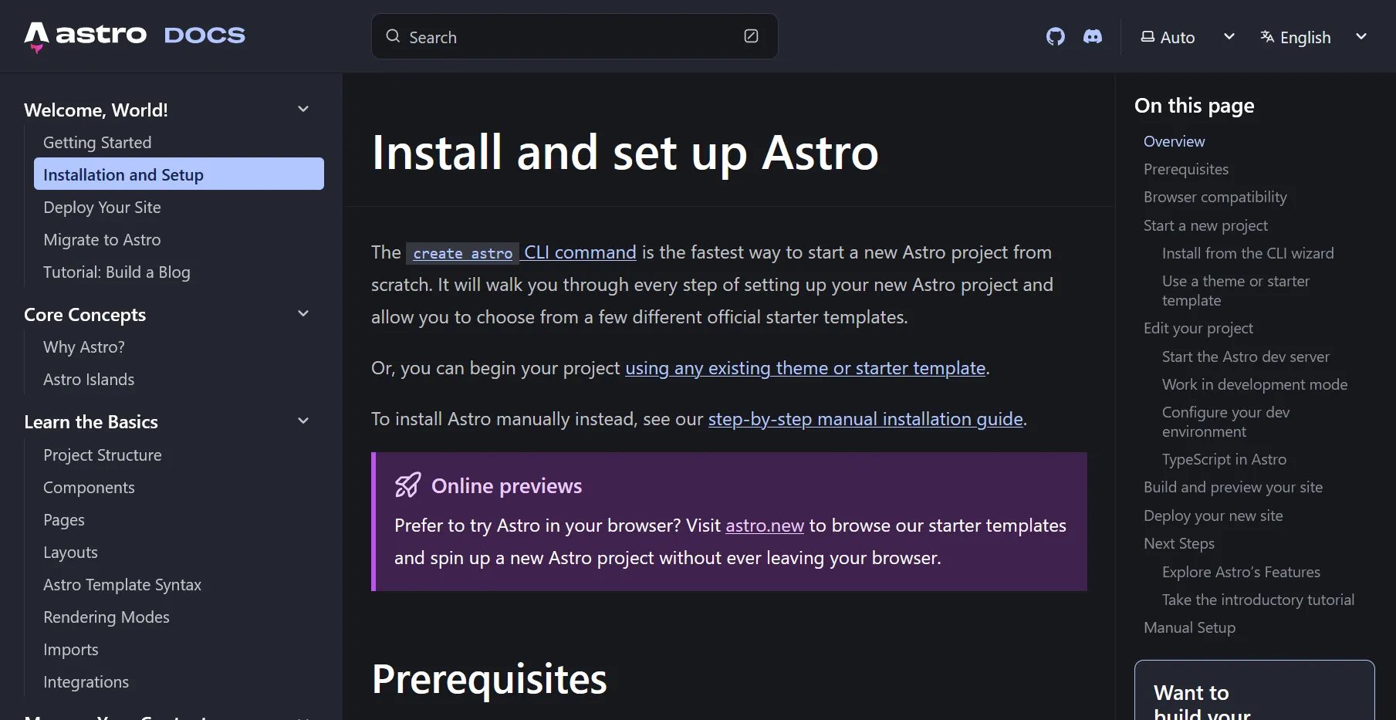Click the slash shortcut icon in search

751,36
